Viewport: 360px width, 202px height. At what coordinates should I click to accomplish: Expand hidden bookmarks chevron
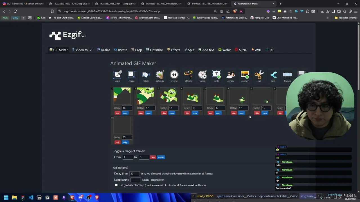(327, 18)
